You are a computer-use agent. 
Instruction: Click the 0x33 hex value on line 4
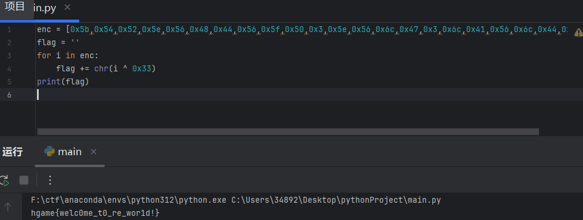click(142, 68)
